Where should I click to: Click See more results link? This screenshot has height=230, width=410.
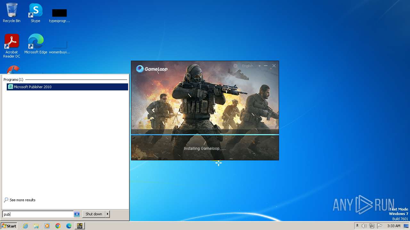[x=20, y=200]
